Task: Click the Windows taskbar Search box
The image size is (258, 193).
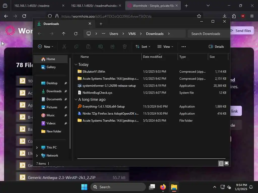Action: (x=118, y=187)
